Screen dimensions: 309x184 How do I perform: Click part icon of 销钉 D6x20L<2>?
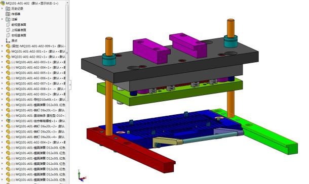[x=8, y=126]
